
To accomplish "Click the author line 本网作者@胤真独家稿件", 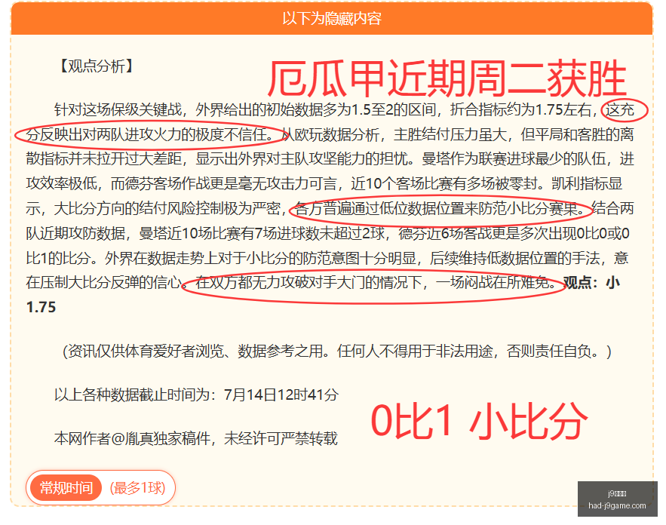I will tap(132, 438).
